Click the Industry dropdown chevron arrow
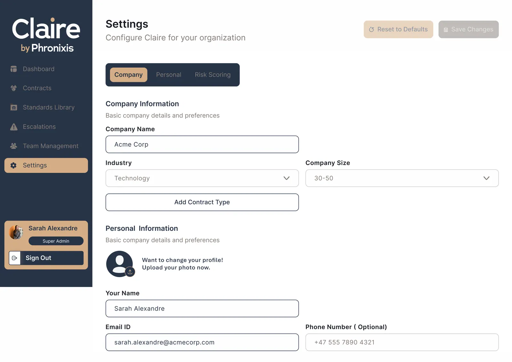 click(x=286, y=178)
